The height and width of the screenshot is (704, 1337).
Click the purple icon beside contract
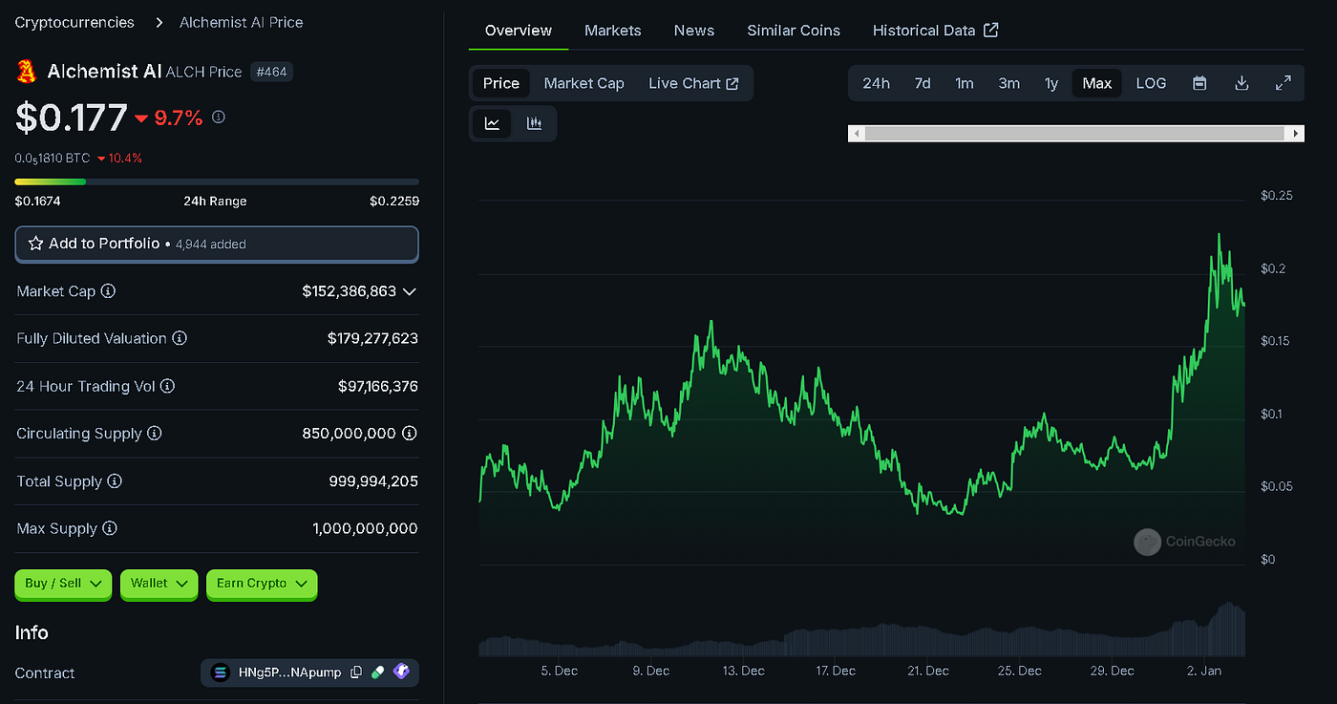[401, 672]
